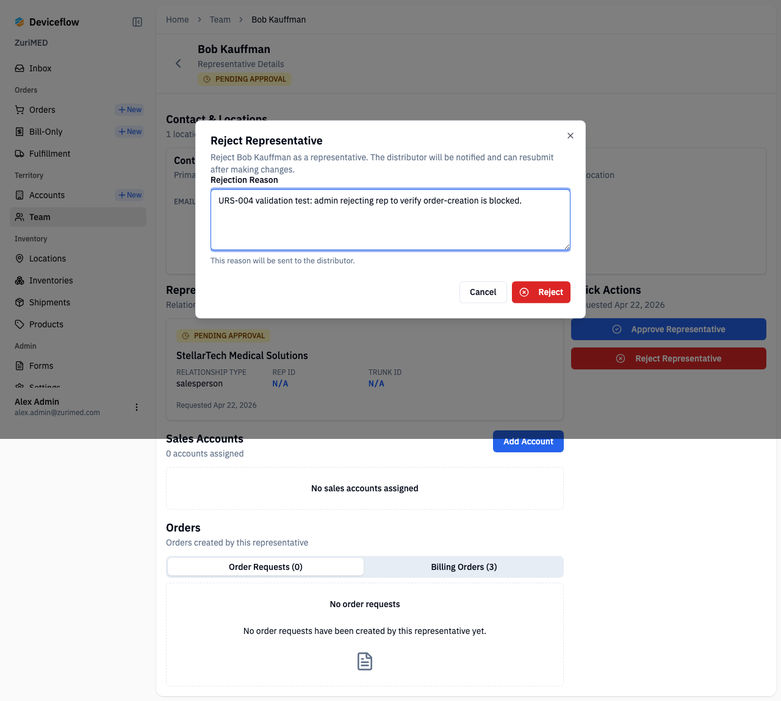Click the Accounts building icon

[20, 195]
